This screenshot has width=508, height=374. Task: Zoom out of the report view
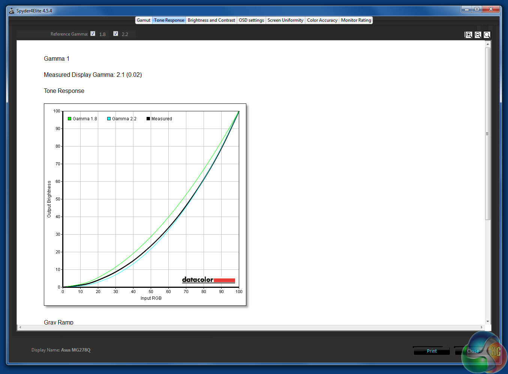(x=478, y=35)
